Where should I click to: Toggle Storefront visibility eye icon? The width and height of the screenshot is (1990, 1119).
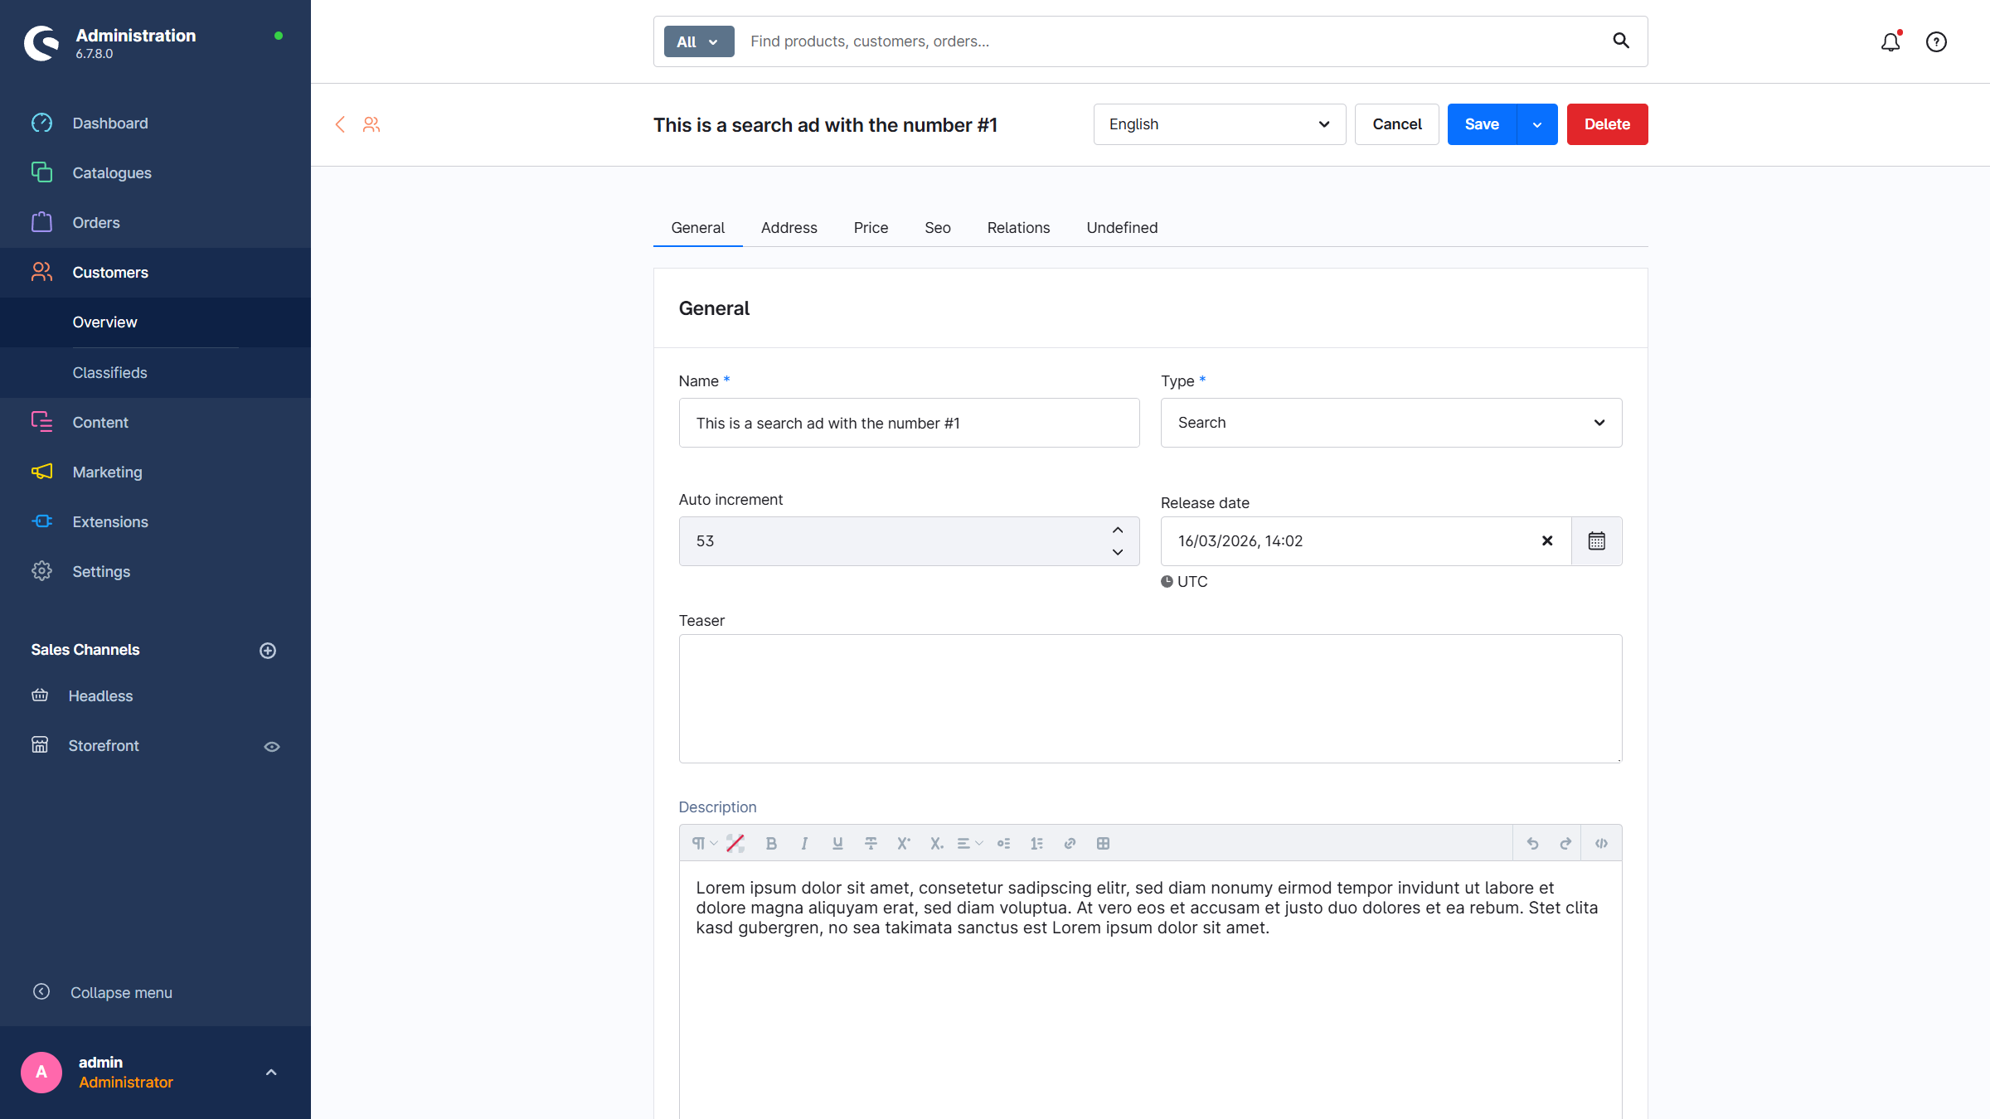[271, 746]
